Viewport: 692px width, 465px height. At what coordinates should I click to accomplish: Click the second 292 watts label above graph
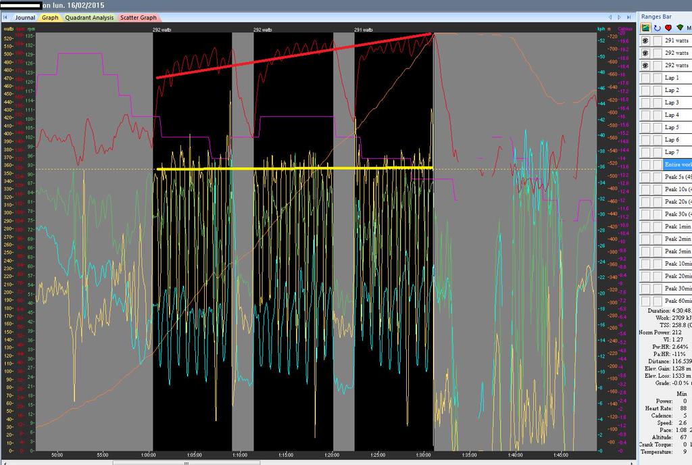click(x=263, y=30)
